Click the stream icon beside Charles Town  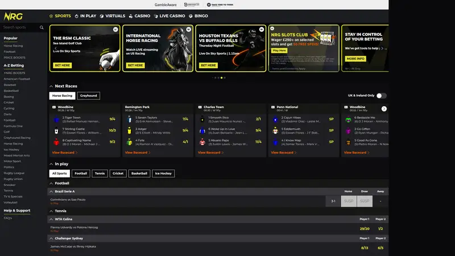point(200,107)
